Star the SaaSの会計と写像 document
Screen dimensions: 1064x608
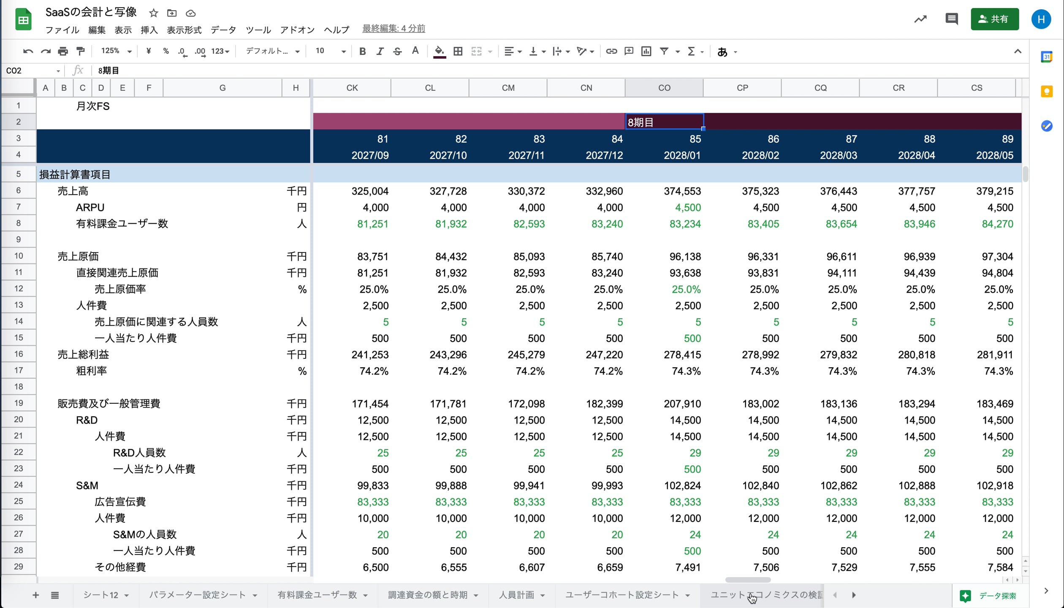coord(154,13)
